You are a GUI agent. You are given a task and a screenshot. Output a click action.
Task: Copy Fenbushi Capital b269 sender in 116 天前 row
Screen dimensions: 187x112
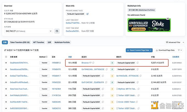(x=103, y=89)
